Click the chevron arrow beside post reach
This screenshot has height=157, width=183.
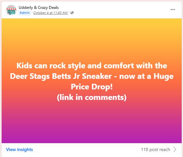click(x=175, y=149)
